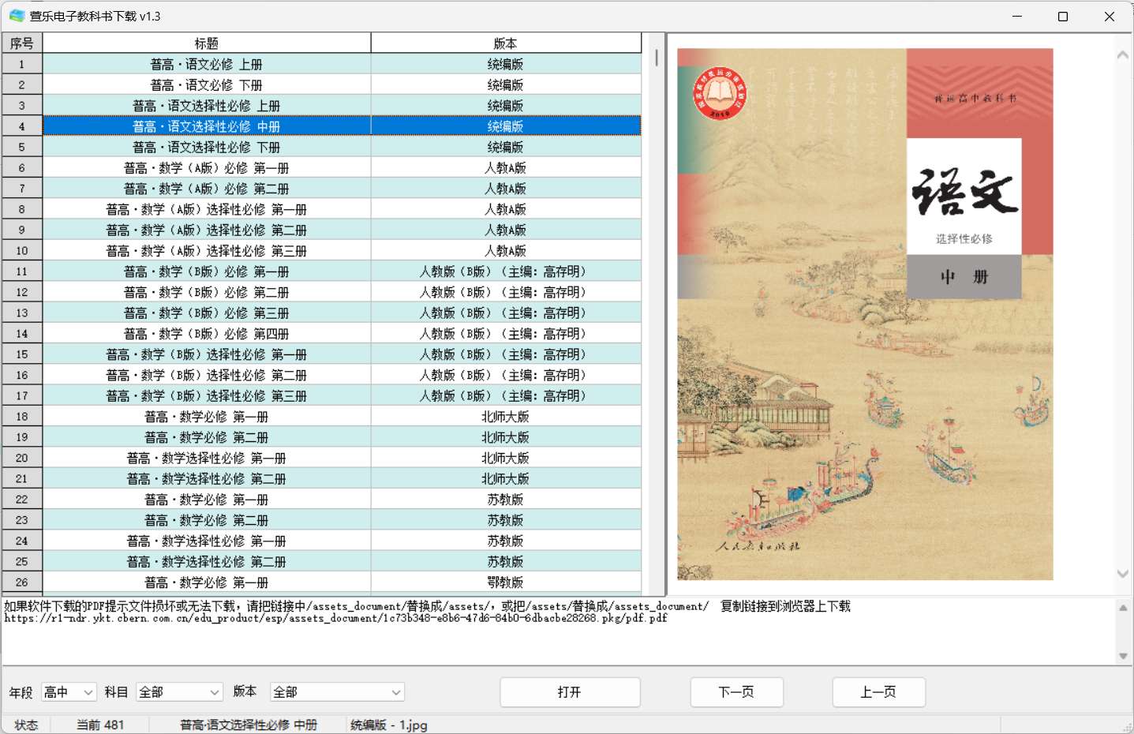This screenshot has height=734, width=1134.
Task: Click the table vertical scrollbar thumb
Action: tap(657, 58)
